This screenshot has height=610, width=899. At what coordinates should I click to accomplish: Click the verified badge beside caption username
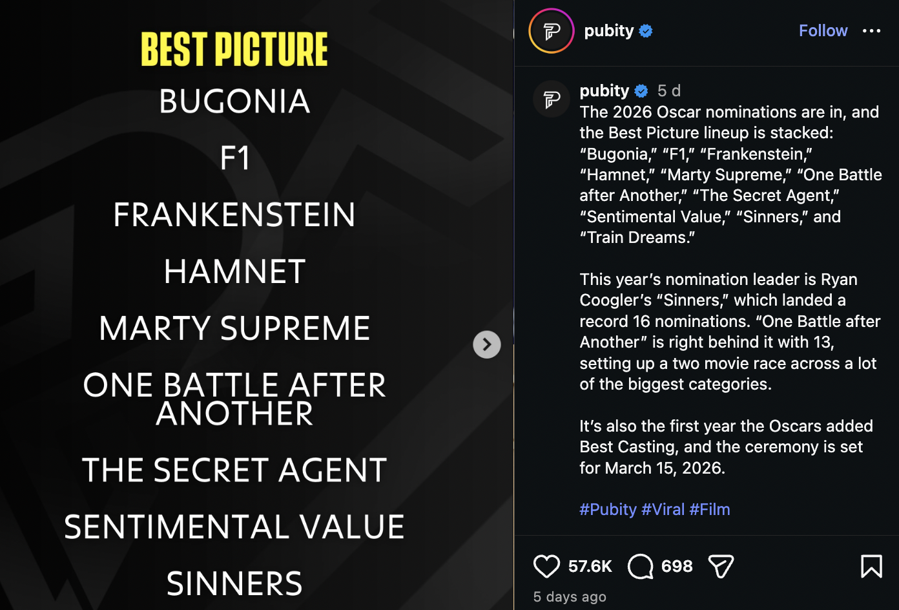[641, 90]
